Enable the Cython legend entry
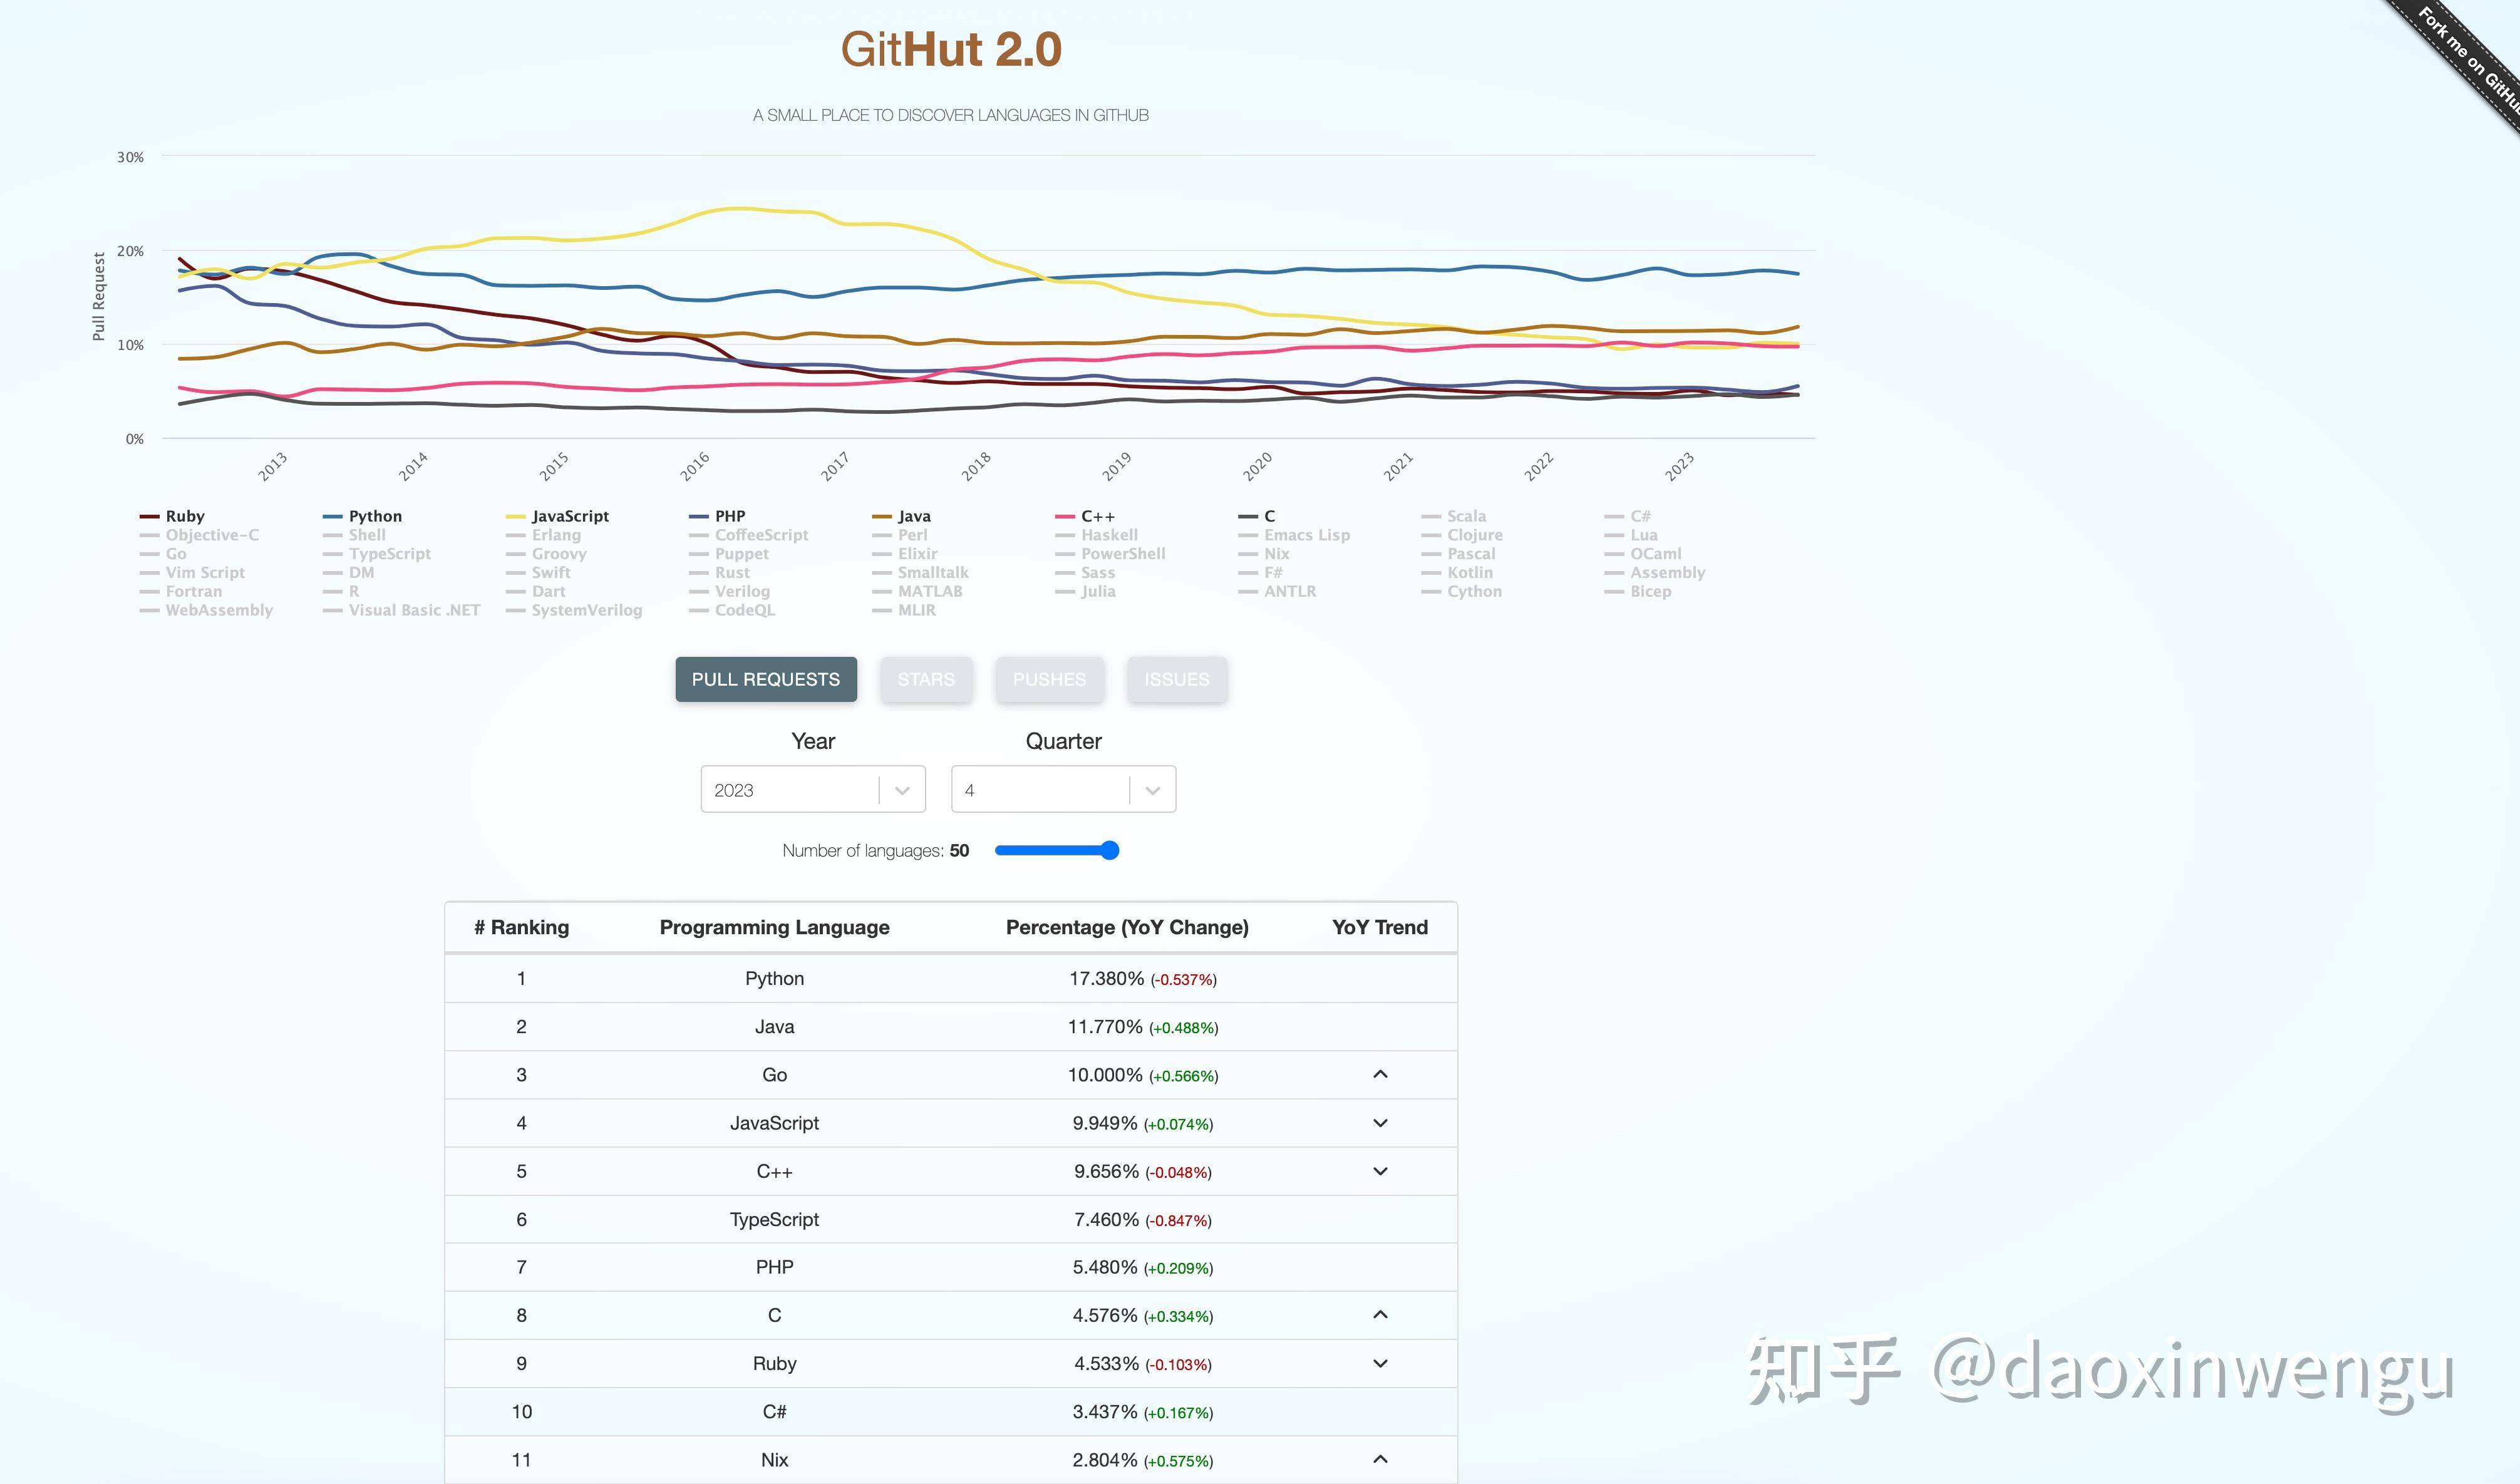 pyautogui.click(x=1461, y=592)
